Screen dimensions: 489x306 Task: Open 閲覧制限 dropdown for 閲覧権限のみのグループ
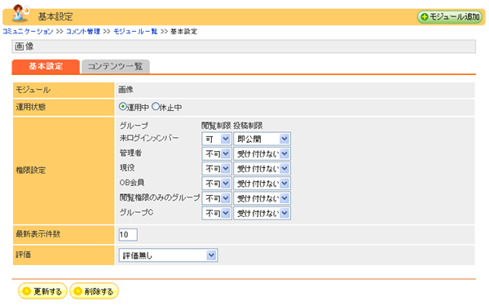point(217,198)
